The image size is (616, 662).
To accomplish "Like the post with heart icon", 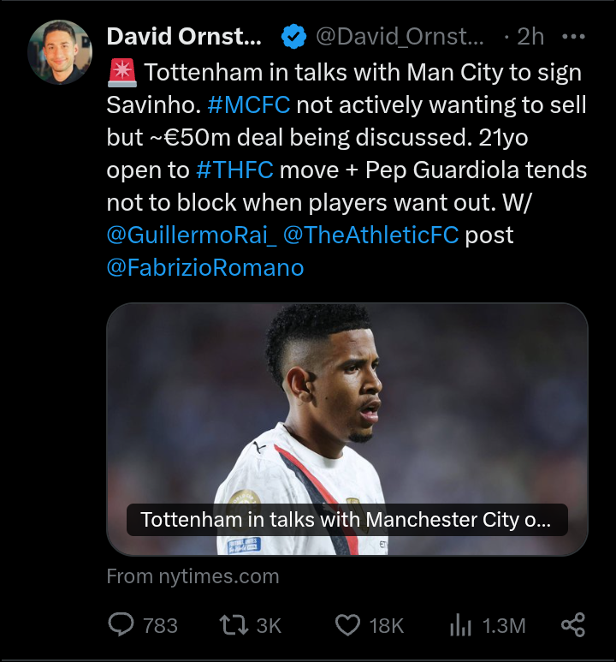I will 346,625.
